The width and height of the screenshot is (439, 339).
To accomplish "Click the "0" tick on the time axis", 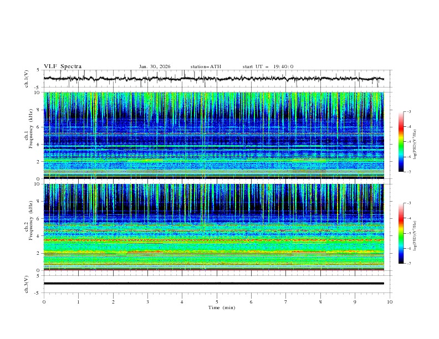I will [44, 302].
